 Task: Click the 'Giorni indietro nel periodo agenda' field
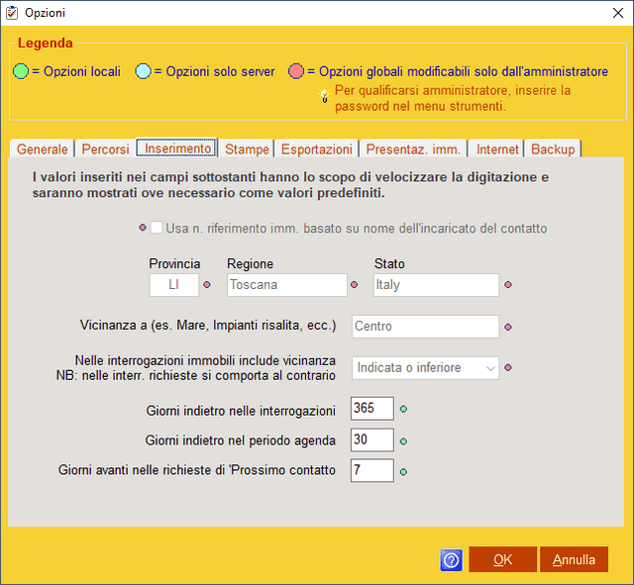tap(372, 439)
